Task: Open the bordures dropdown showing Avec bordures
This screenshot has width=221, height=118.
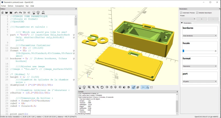Action: pos(200,36)
